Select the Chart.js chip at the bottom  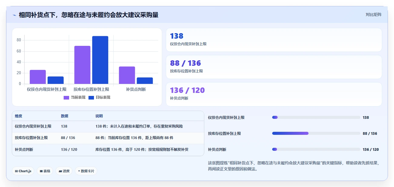[x=23, y=171]
